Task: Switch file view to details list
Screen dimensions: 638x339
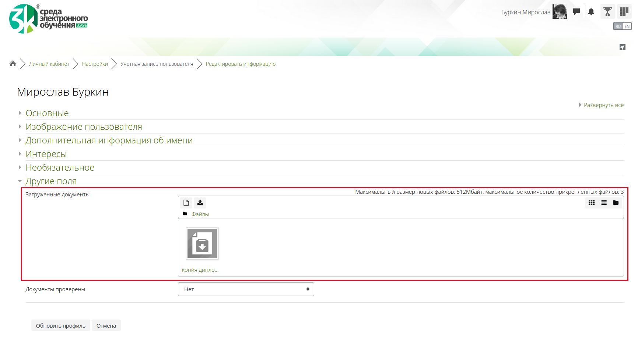Action: [x=604, y=203]
